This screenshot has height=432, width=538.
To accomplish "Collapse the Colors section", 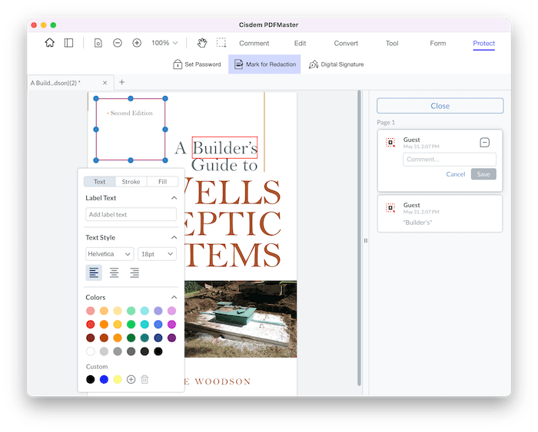I will pyautogui.click(x=174, y=298).
